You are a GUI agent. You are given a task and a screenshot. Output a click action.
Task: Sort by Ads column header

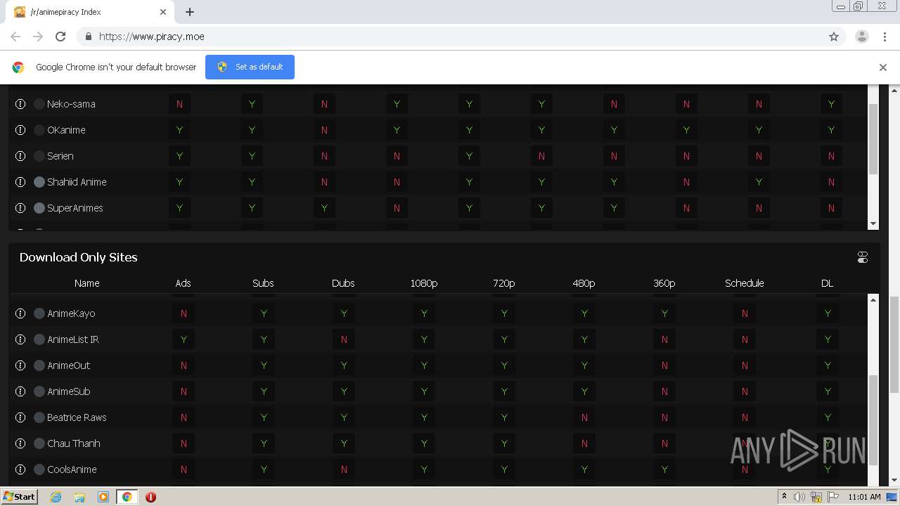183,283
